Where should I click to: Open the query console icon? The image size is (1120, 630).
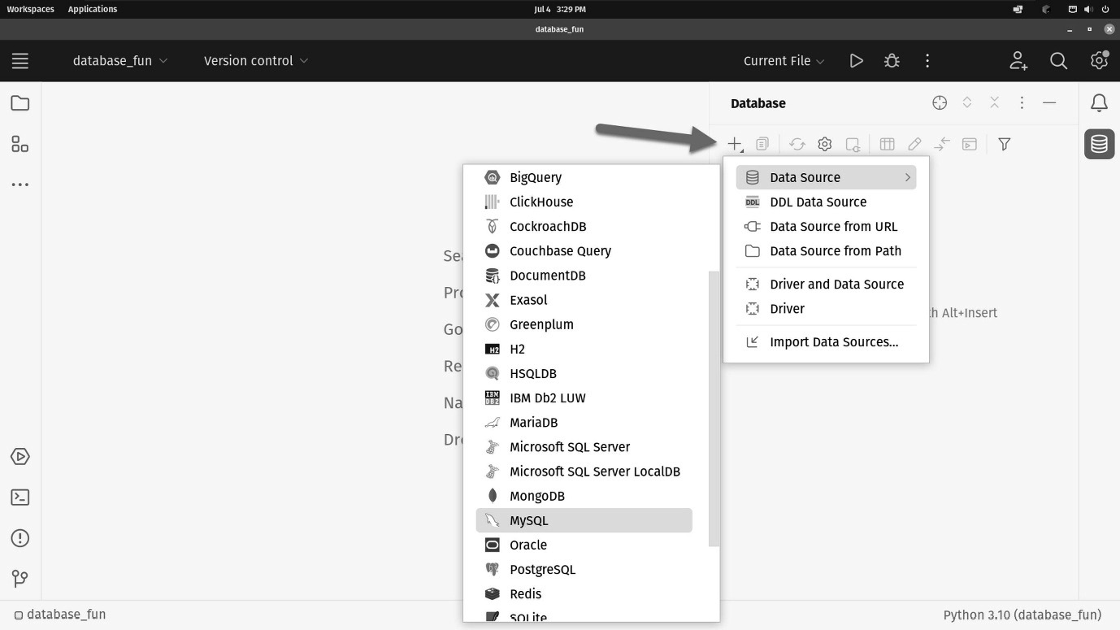(x=970, y=144)
